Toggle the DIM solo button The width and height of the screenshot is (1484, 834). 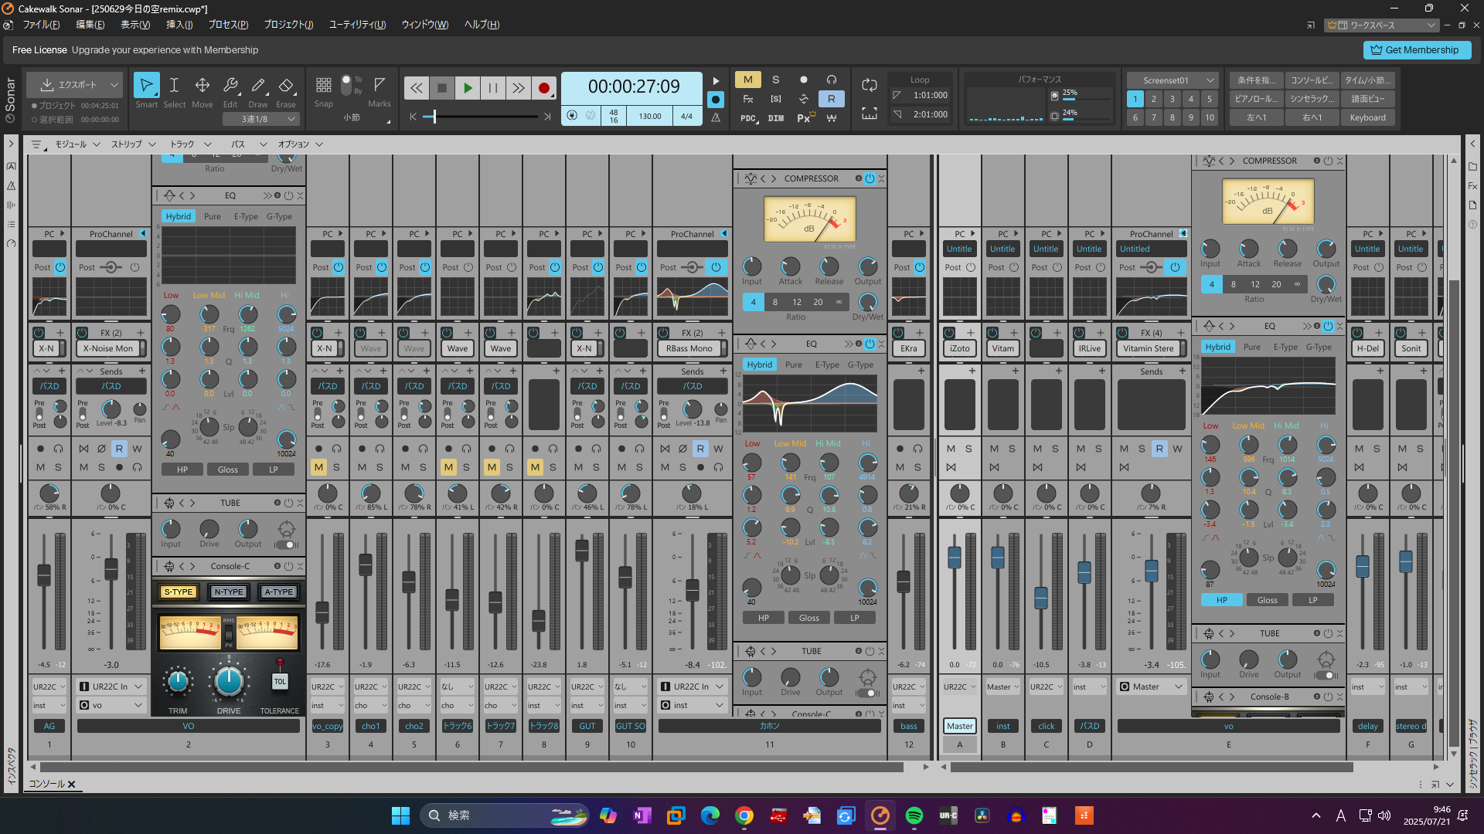(776, 118)
